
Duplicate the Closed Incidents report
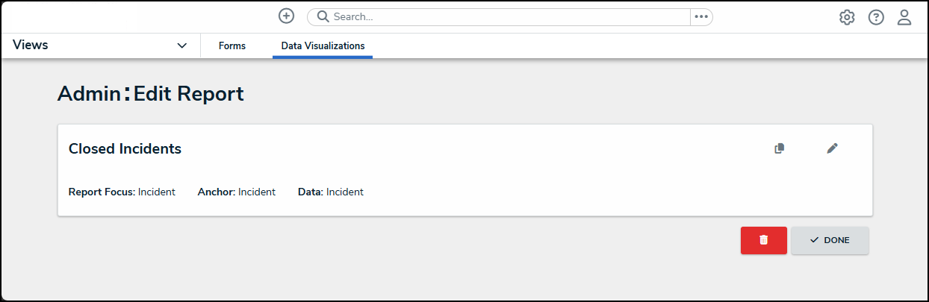780,148
